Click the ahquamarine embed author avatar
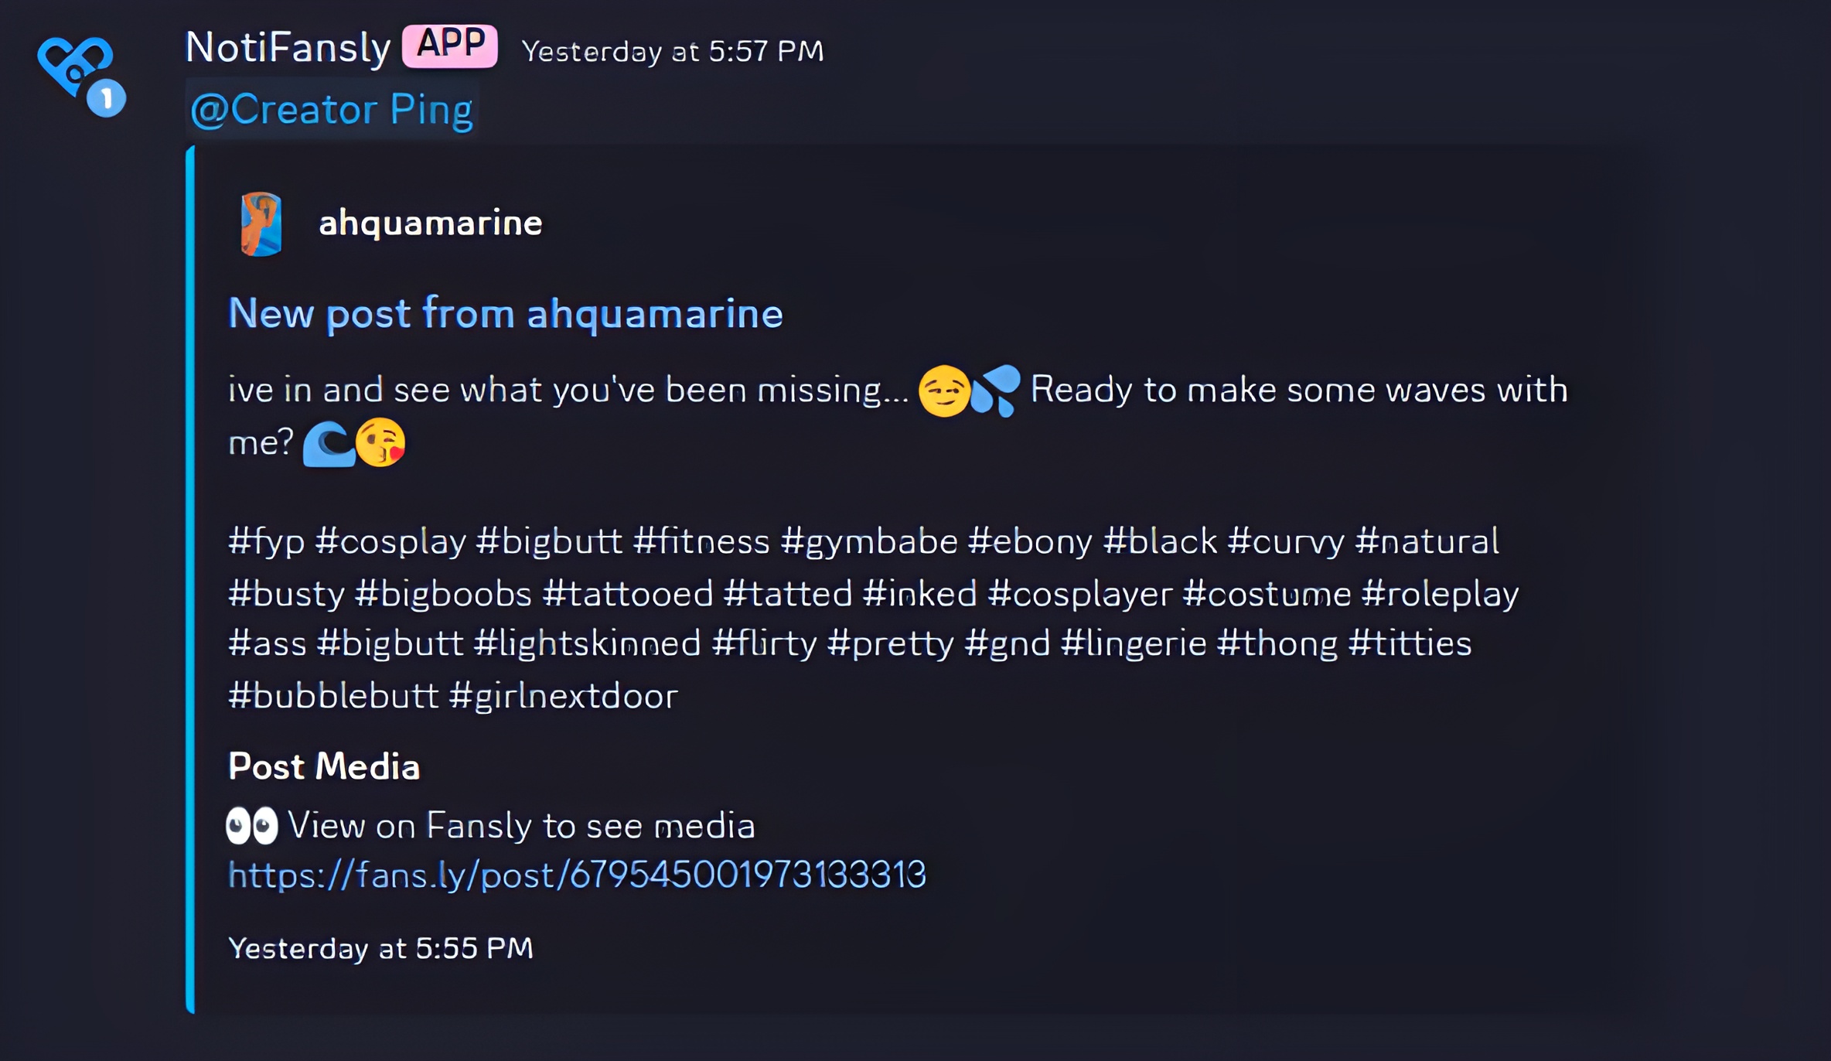The width and height of the screenshot is (1831, 1061). [x=261, y=223]
